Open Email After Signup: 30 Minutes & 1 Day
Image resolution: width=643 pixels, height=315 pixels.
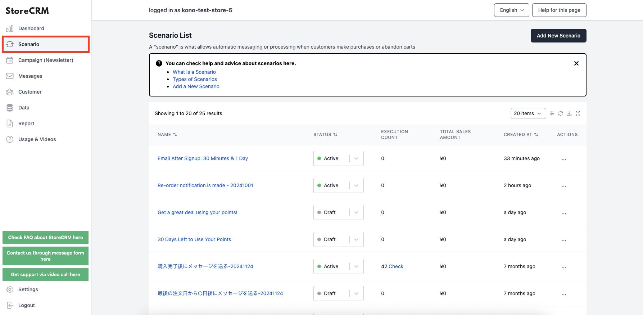(x=203, y=158)
